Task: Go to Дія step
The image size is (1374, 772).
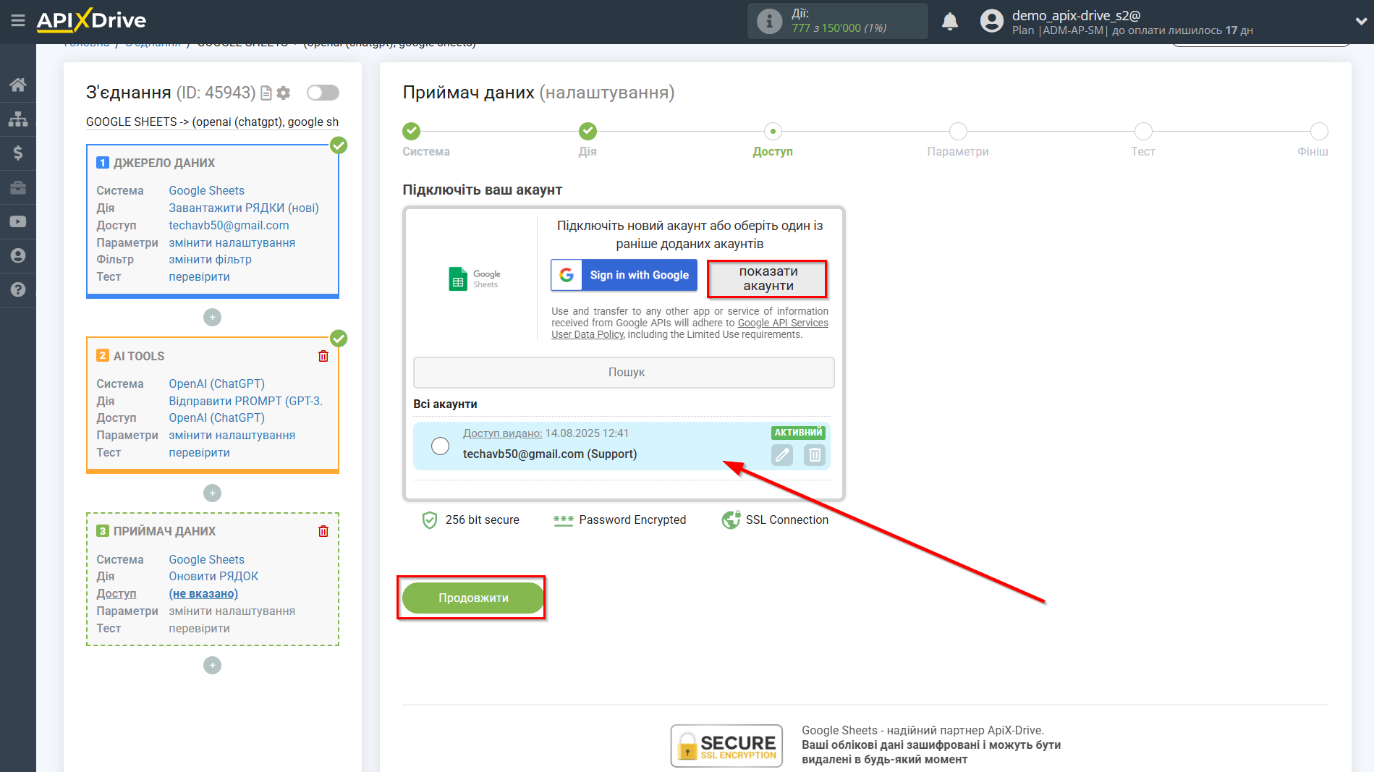Action: (588, 131)
